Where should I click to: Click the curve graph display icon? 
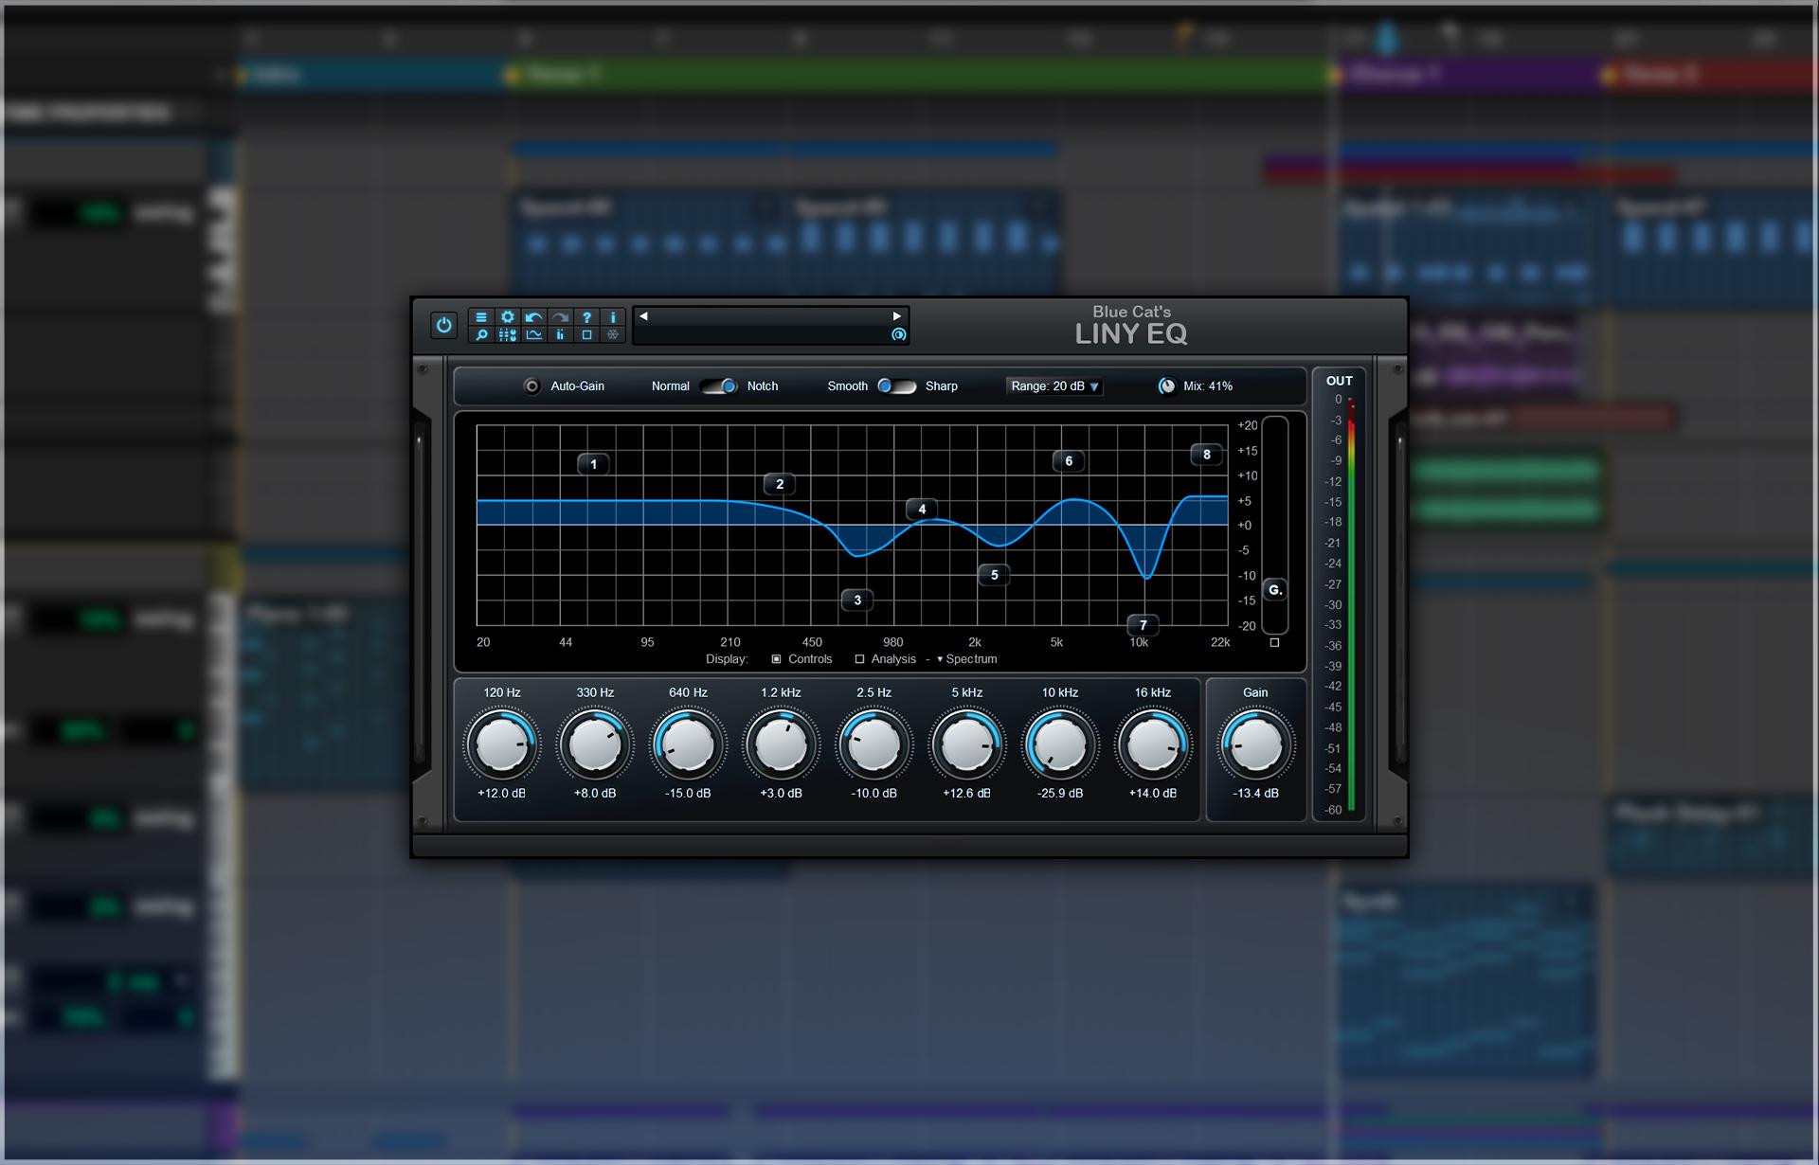click(534, 334)
